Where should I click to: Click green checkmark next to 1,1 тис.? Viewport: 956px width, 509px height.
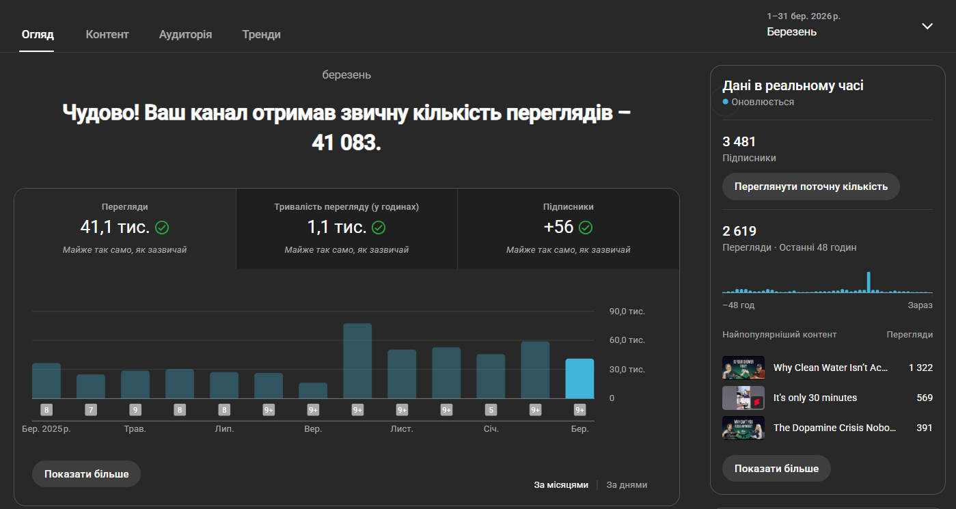click(x=378, y=228)
